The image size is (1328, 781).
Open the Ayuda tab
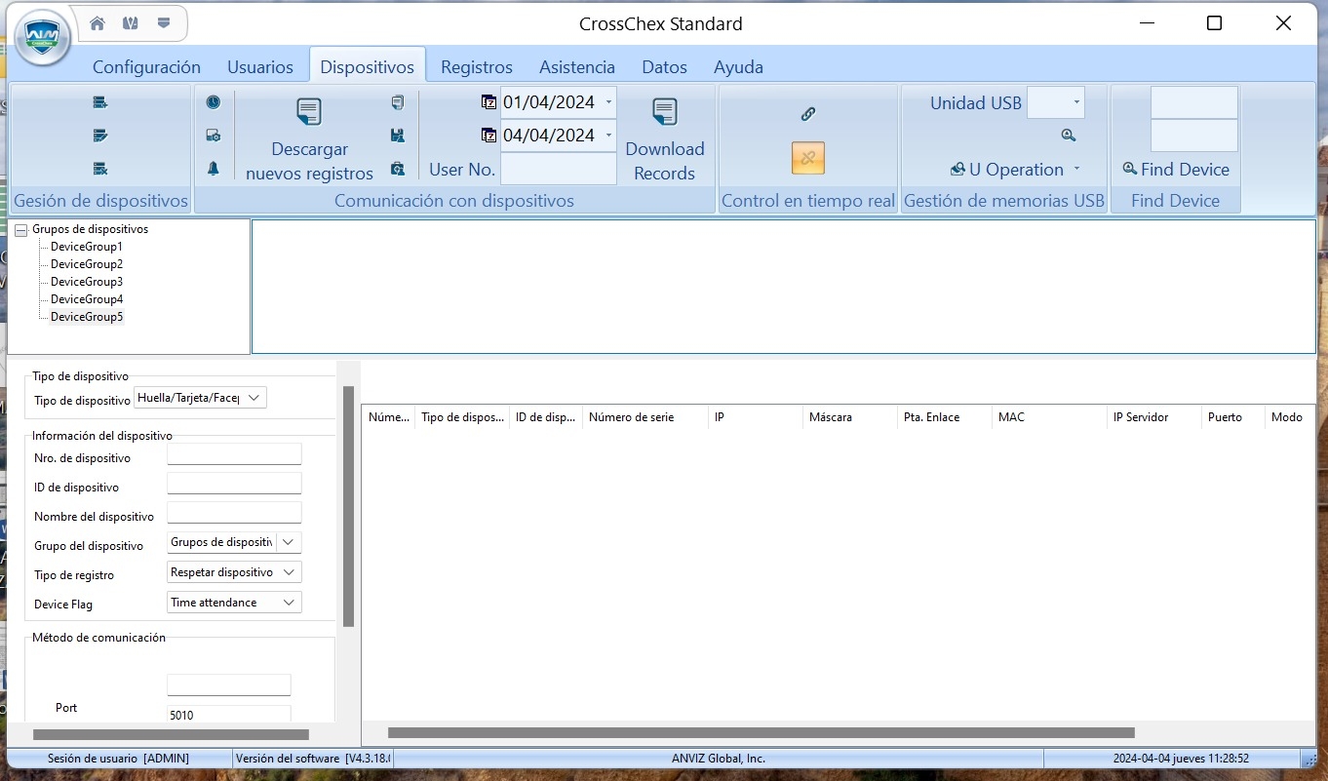pos(738,67)
